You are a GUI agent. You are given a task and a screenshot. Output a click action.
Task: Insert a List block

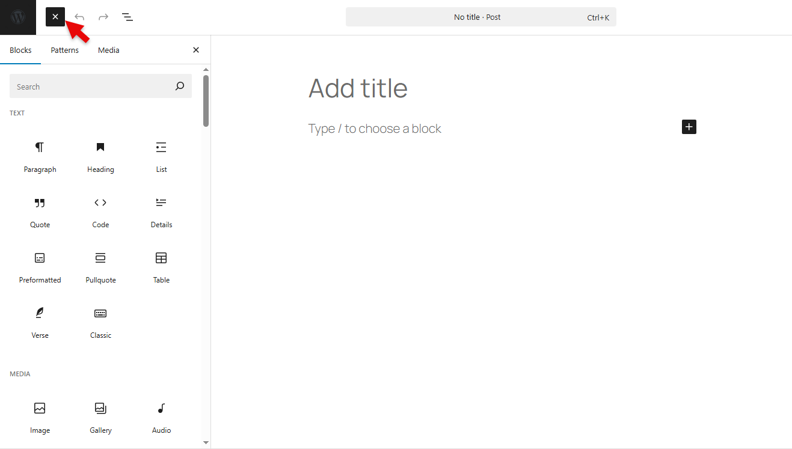coord(161,157)
